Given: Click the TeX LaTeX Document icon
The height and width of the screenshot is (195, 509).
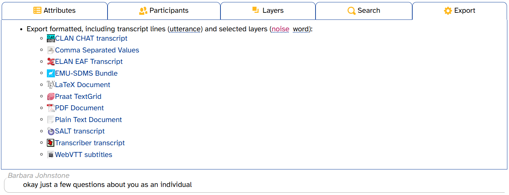Looking at the screenshot, I should click(x=51, y=85).
